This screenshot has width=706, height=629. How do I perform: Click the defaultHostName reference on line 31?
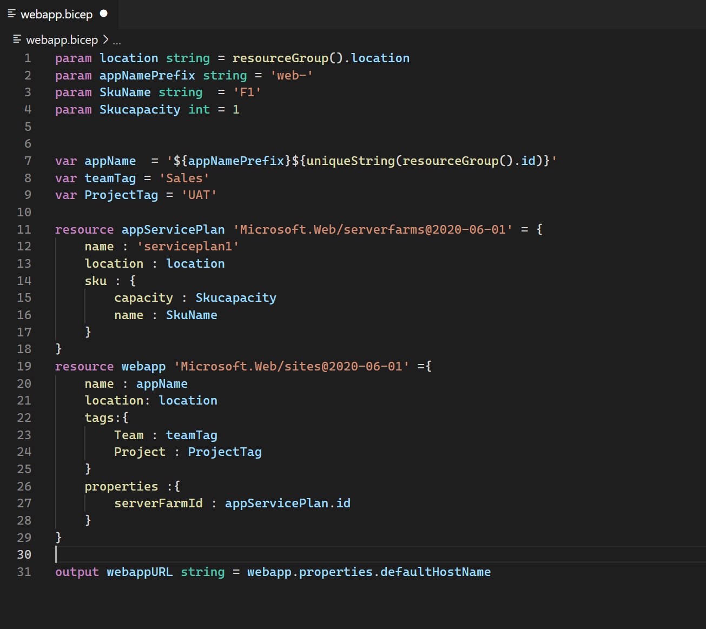click(435, 572)
